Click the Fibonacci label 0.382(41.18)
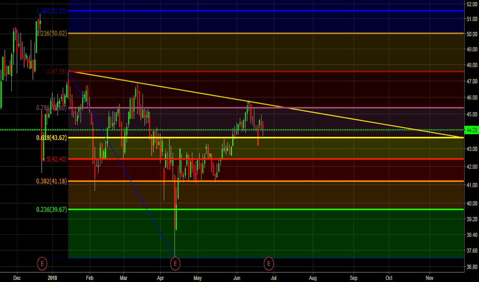This screenshot has width=479, height=282. tap(51, 182)
